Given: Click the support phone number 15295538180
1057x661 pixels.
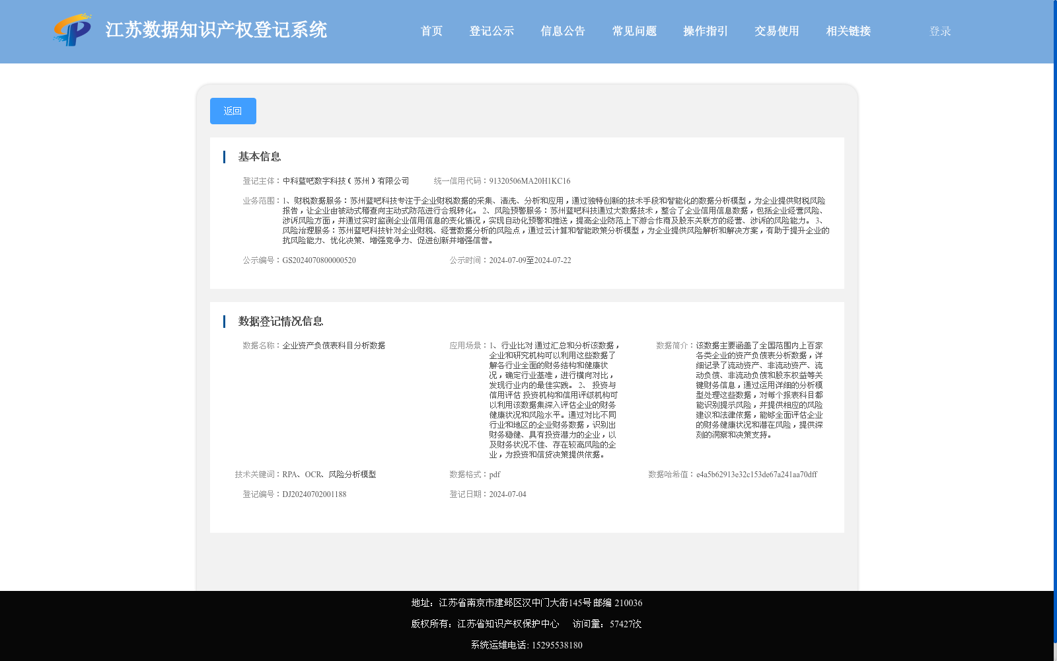Looking at the screenshot, I should click(557, 645).
